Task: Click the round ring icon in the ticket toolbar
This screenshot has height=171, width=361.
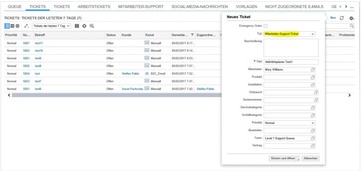Action: click(x=84, y=26)
